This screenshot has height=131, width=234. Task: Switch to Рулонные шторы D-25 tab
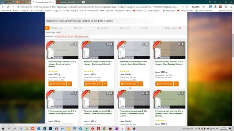44,2
